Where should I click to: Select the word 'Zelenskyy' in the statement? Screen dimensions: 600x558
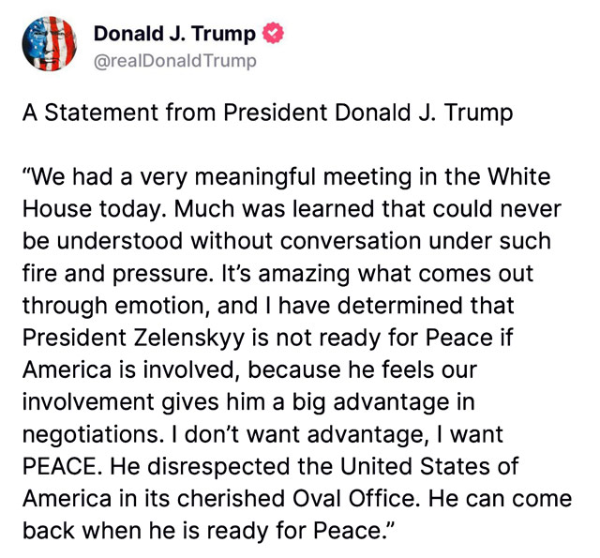[189, 339]
